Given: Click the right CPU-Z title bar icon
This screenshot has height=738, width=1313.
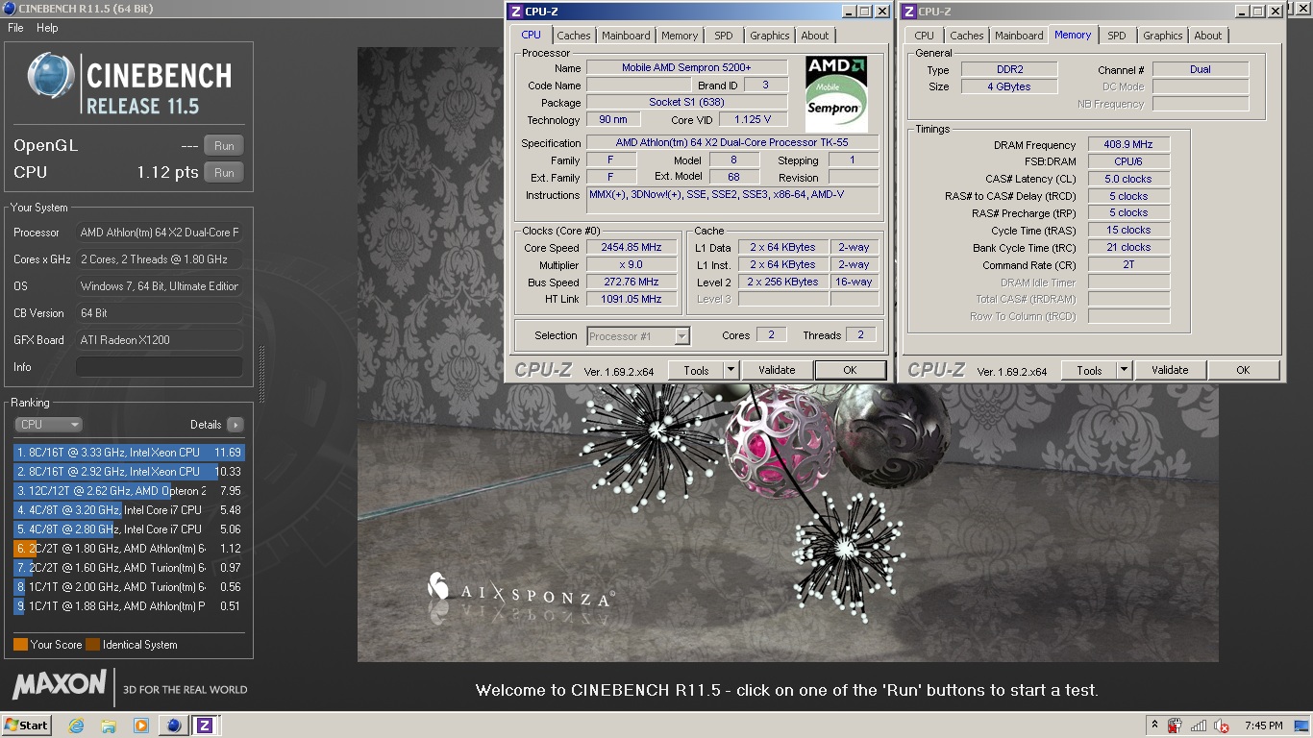Looking at the screenshot, I should pyautogui.click(x=908, y=12).
